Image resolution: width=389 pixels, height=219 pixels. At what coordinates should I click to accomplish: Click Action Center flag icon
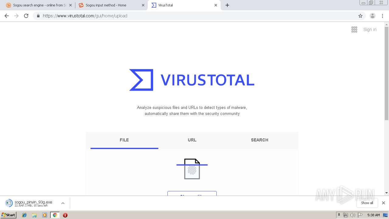360,215
